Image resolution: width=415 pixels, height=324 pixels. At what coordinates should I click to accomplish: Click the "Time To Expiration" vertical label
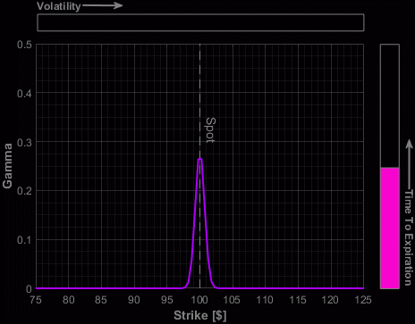click(x=409, y=237)
